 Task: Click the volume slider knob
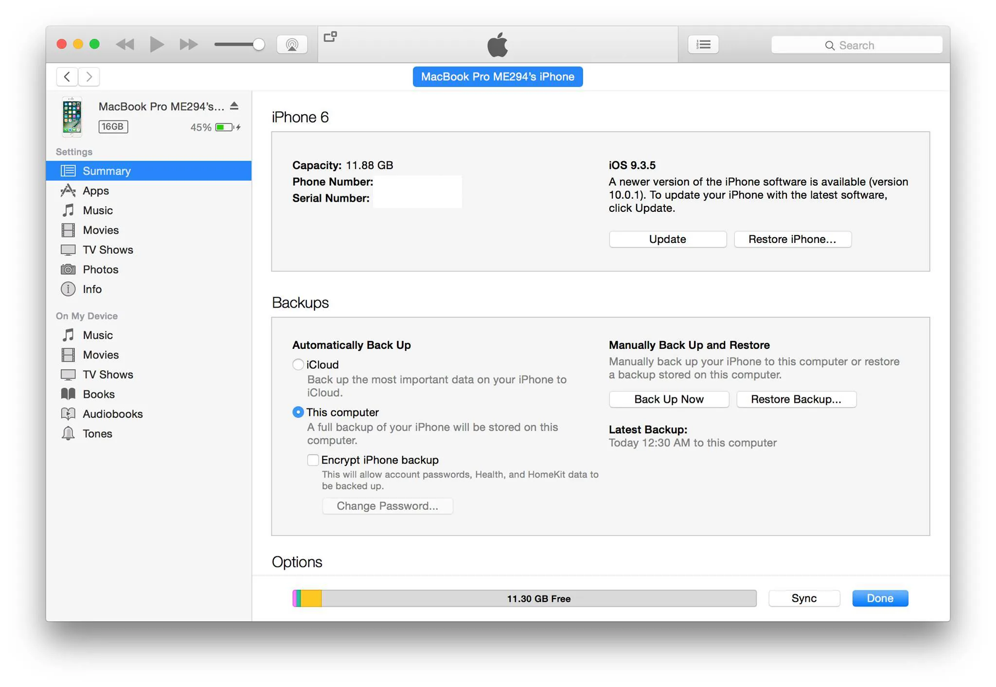coord(259,45)
